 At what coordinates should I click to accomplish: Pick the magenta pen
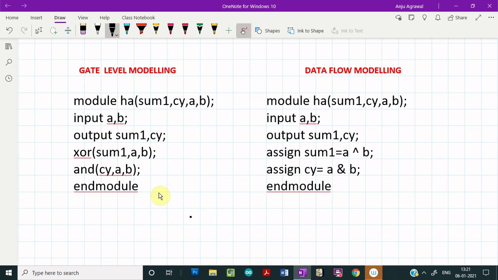[170, 30]
